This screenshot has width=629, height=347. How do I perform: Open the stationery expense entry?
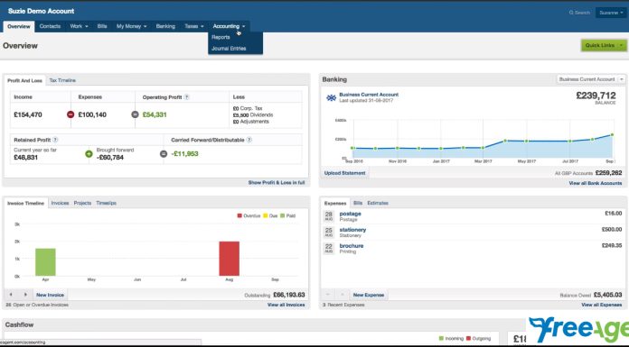coord(352,230)
